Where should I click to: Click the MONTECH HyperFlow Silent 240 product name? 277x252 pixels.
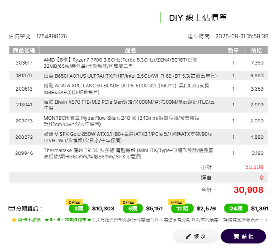coord(121,121)
